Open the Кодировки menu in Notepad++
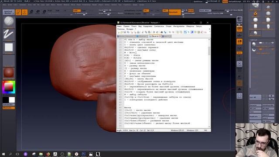 point(148,26)
